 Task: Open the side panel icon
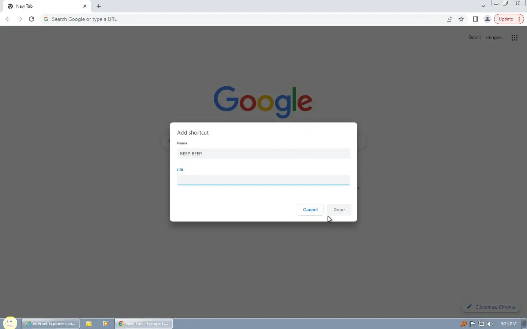pos(476,19)
